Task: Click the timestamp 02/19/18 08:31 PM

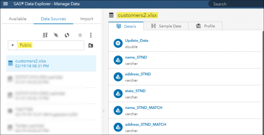Action: tap(32, 66)
